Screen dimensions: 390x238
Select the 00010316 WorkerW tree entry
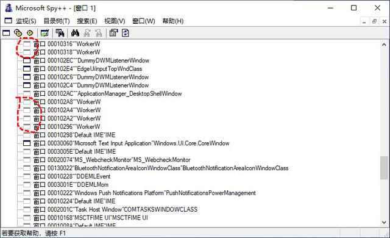click(x=74, y=44)
